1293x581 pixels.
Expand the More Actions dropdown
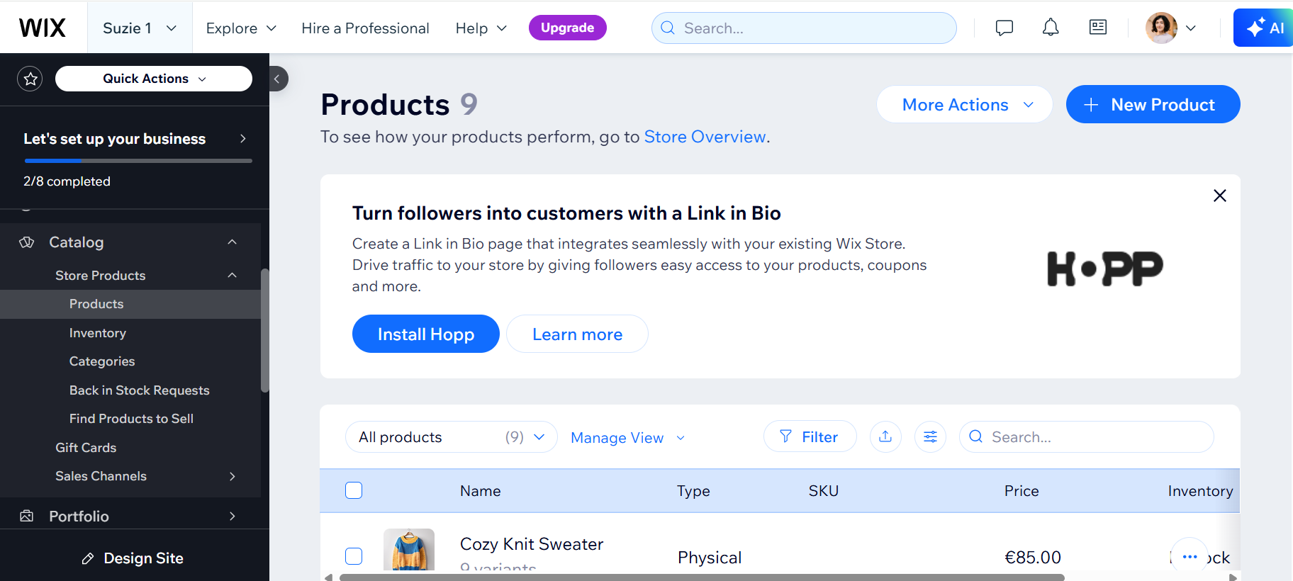click(964, 105)
